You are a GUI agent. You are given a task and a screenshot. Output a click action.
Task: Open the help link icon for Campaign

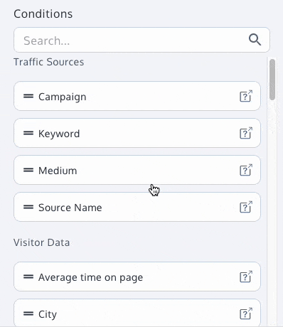pyautogui.click(x=246, y=96)
